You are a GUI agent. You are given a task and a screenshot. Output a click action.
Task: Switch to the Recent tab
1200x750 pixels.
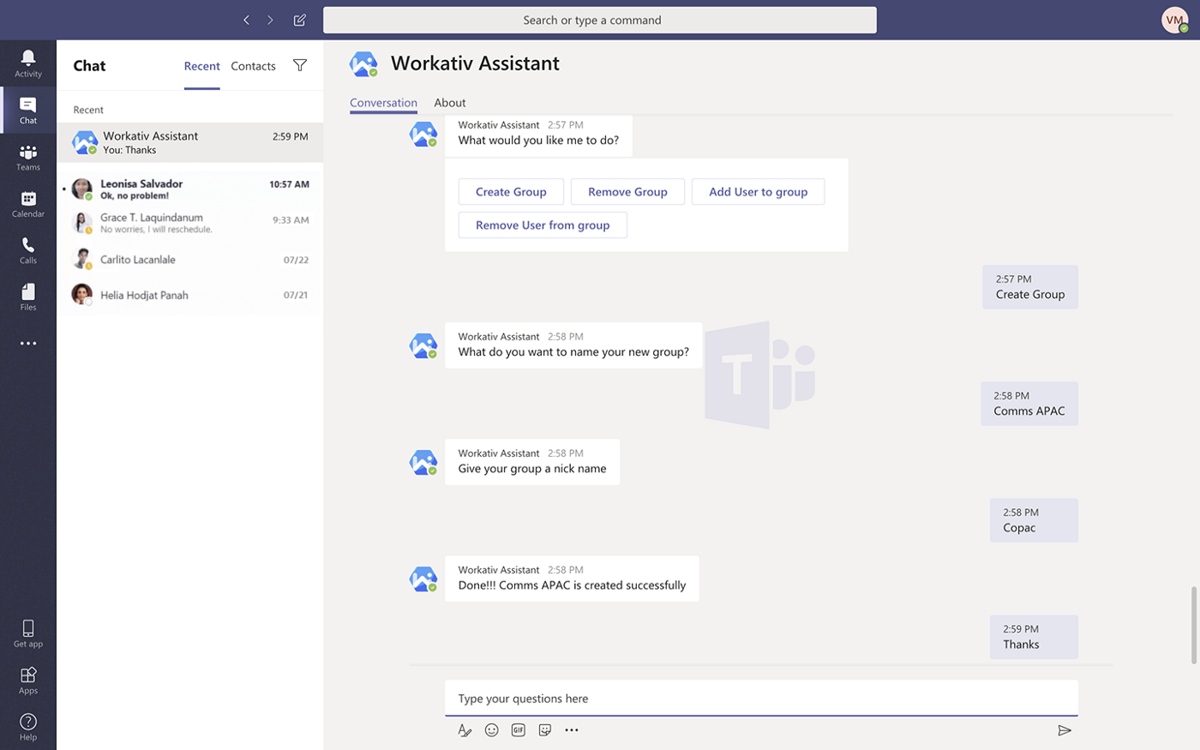[202, 66]
